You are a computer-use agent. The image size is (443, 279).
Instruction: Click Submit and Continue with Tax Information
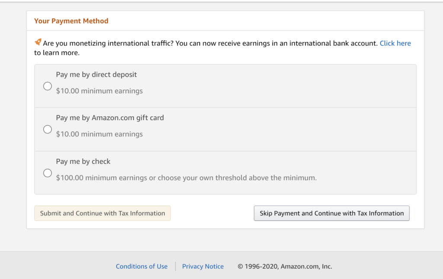(102, 213)
